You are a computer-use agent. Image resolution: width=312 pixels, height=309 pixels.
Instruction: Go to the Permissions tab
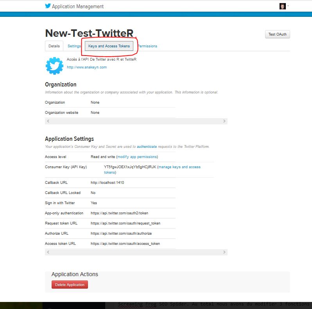click(x=147, y=46)
